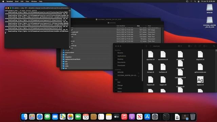Viewport: 217px width, 122px height.
Task: Open Podcasts from the Dock
Action: point(132,117)
